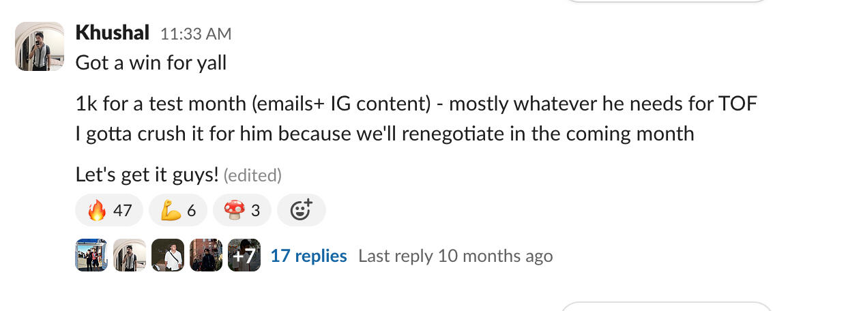Toggle the fire reaction with 47
846x311 pixels.
109,211
